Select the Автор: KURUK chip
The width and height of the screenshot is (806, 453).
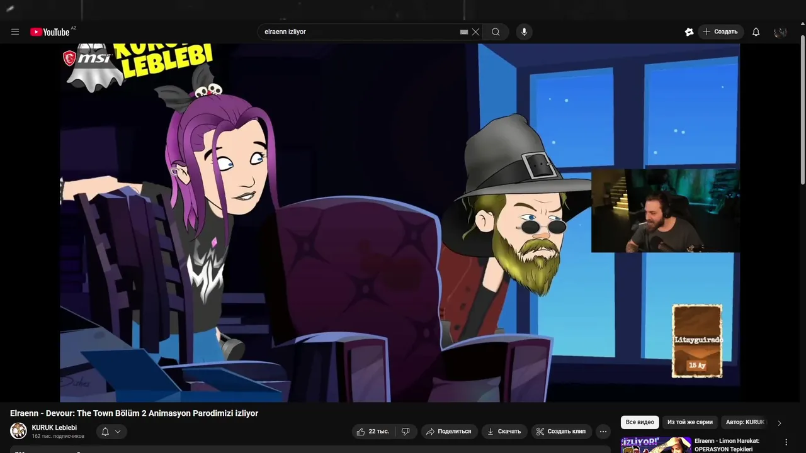coord(745,422)
